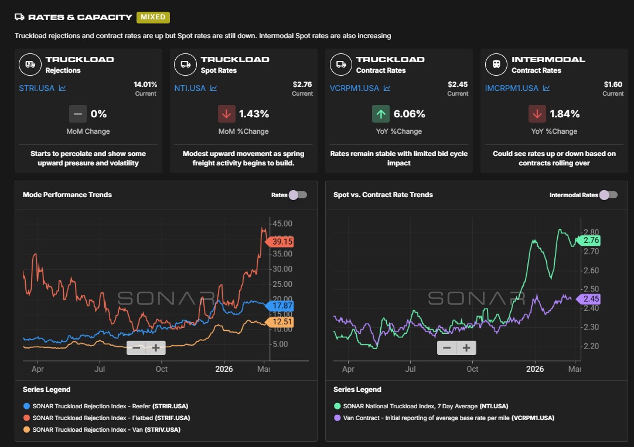Click the Truckload Rejections circular truck icon
The image size is (634, 447).
[30, 65]
